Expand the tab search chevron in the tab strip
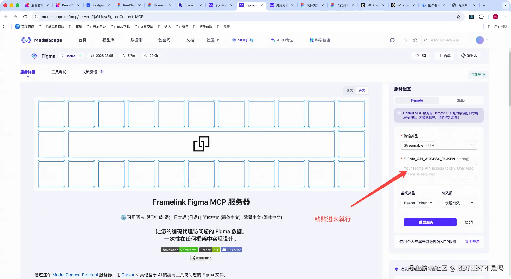The image size is (511, 279). click(x=505, y=5)
